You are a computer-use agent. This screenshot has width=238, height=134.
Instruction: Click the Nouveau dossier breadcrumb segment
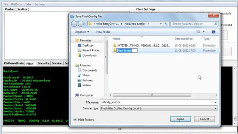pyautogui.click(x=135, y=24)
